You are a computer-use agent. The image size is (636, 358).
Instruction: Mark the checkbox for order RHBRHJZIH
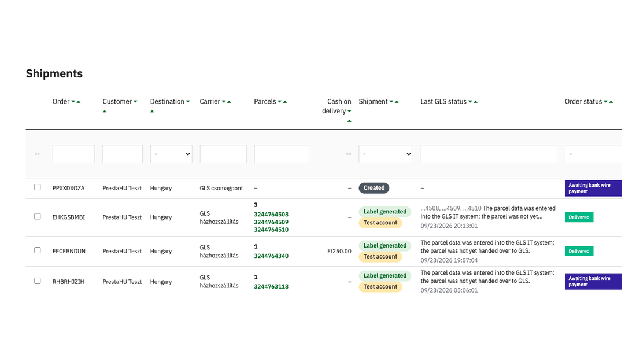tap(38, 281)
